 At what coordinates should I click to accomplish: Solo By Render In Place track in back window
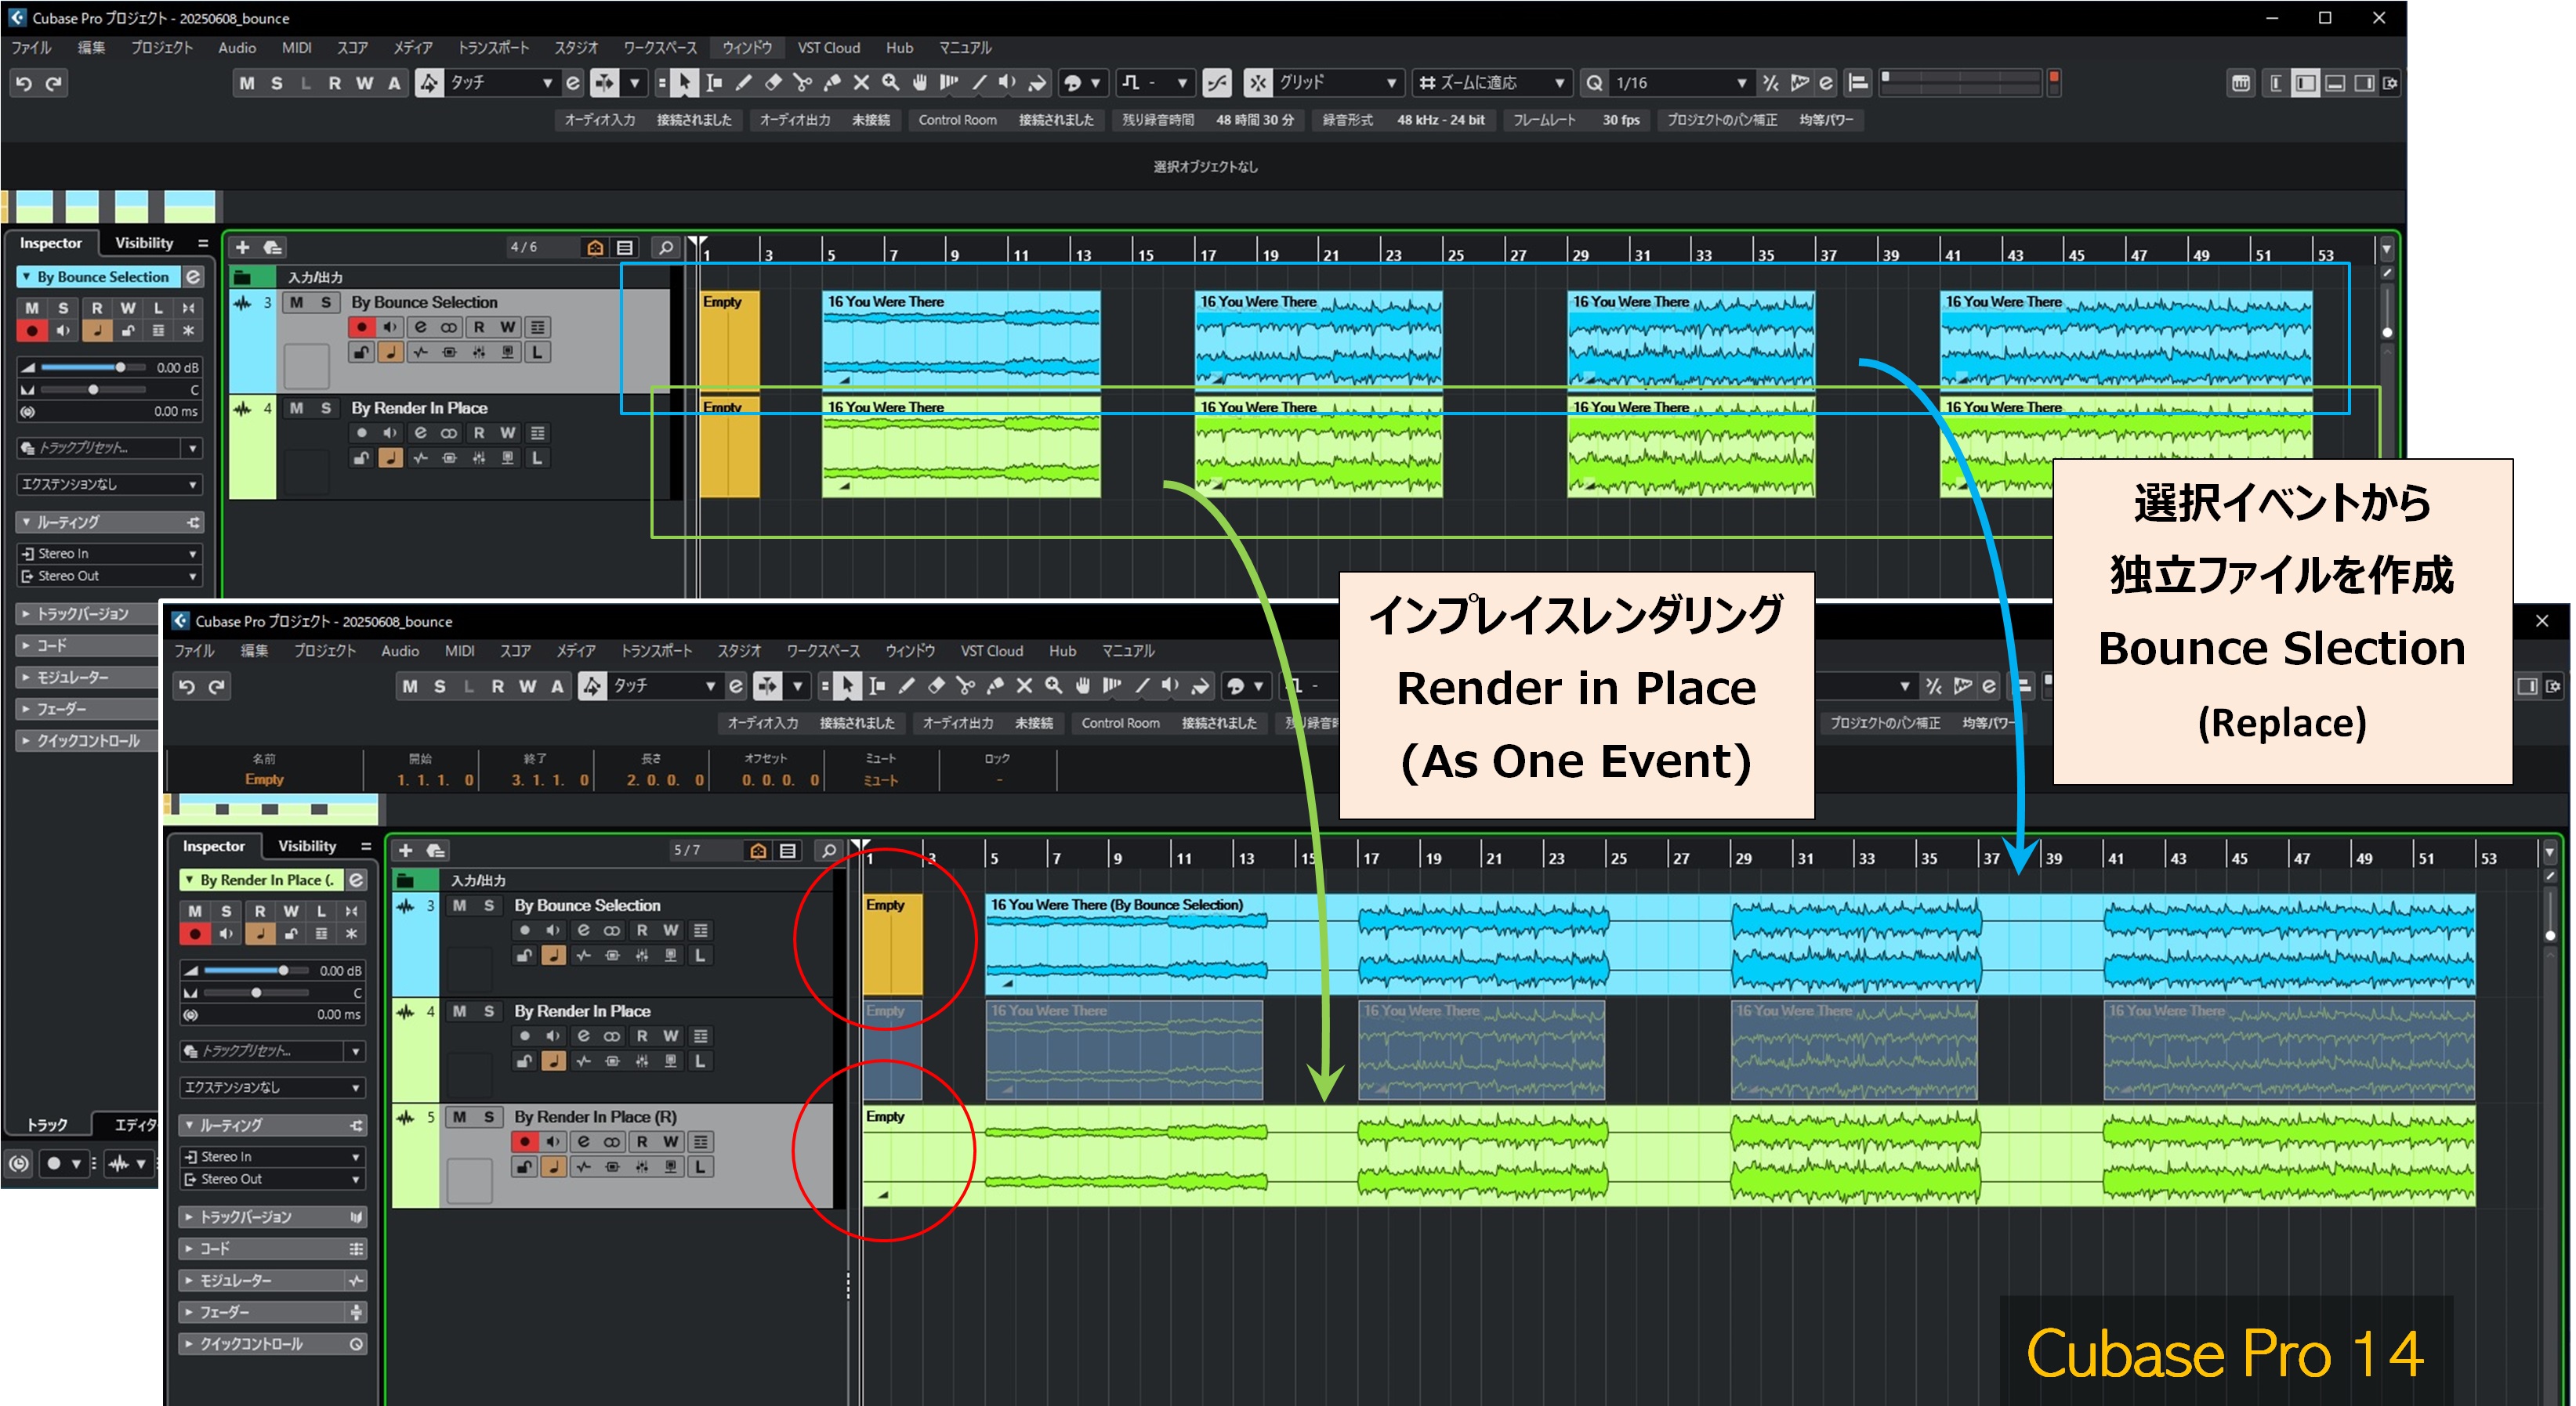pos(325,408)
